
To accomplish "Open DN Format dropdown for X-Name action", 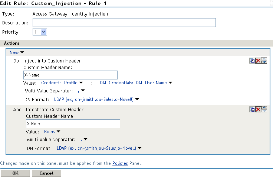I will click(x=96, y=99).
